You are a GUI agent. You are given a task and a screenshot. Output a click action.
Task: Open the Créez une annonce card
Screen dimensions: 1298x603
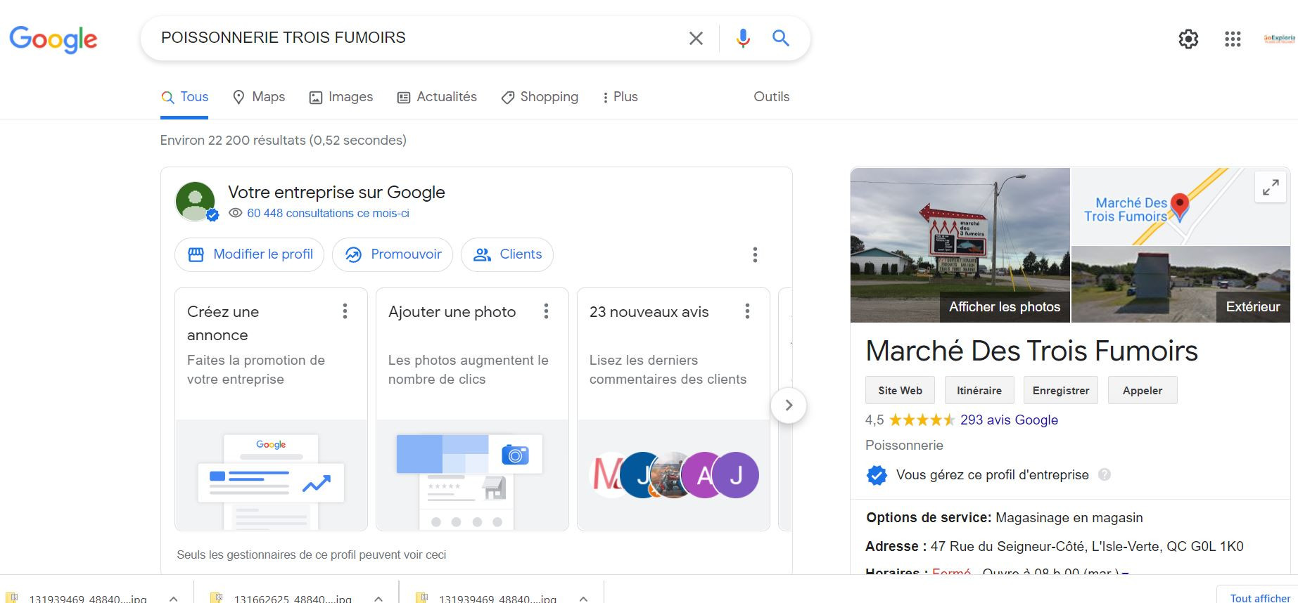[x=271, y=409]
